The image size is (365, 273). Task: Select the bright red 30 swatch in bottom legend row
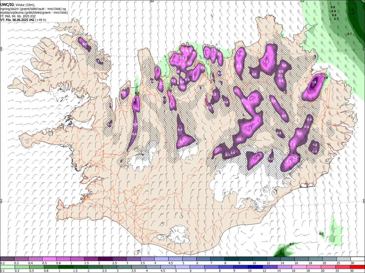coord(357,267)
